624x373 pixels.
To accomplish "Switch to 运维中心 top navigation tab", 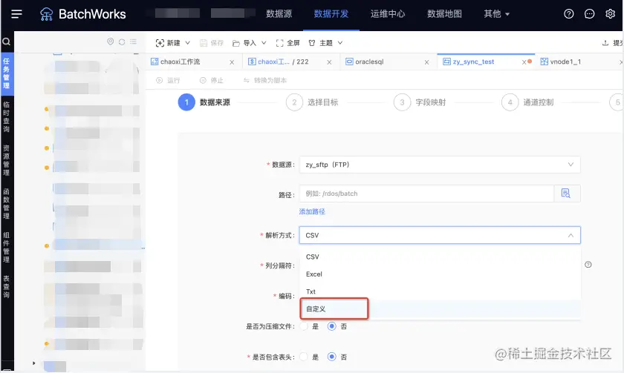I will [x=388, y=14].
